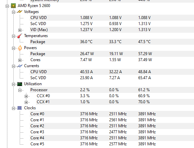Collapse the Processor utilization node
Image resolution: width=194 pixels, height=148 pixels.
point(20,90)
